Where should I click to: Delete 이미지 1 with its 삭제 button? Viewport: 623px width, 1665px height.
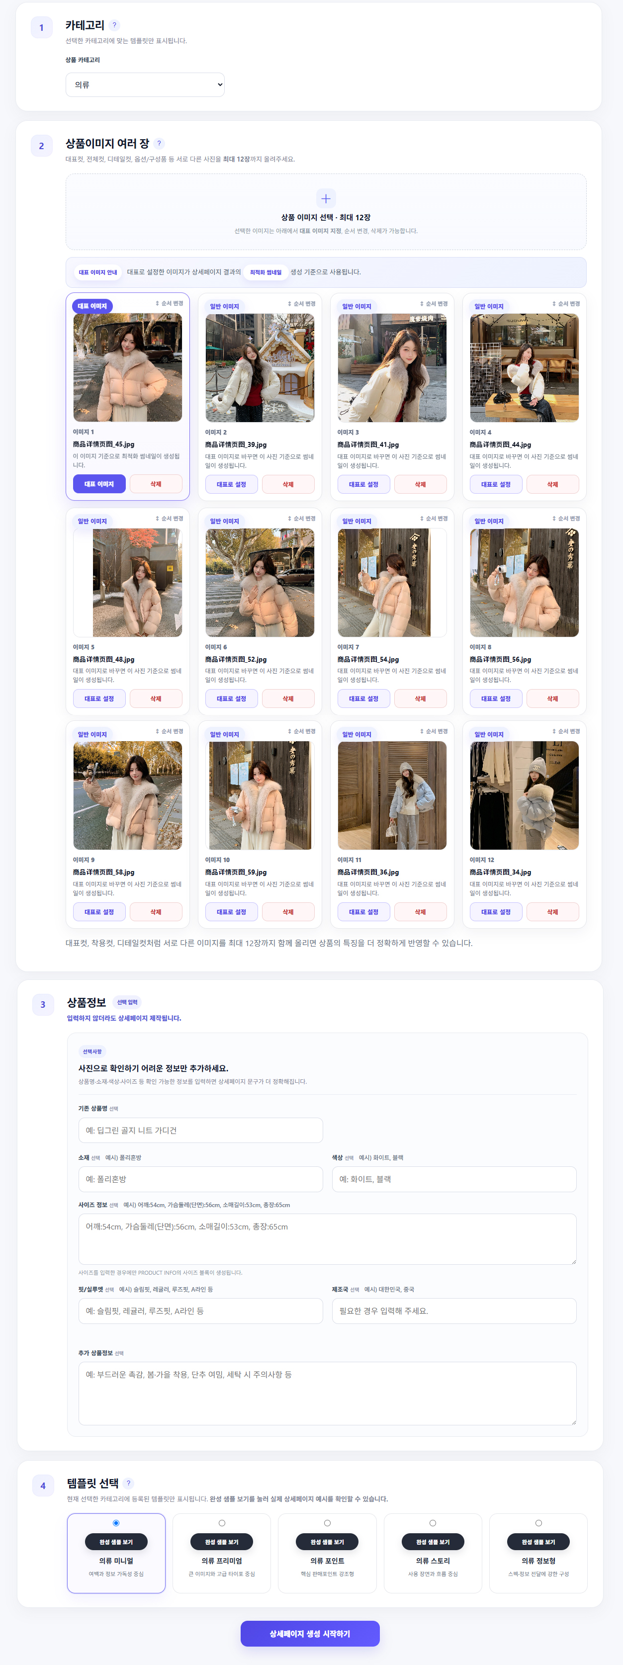(x=156, y=484)
